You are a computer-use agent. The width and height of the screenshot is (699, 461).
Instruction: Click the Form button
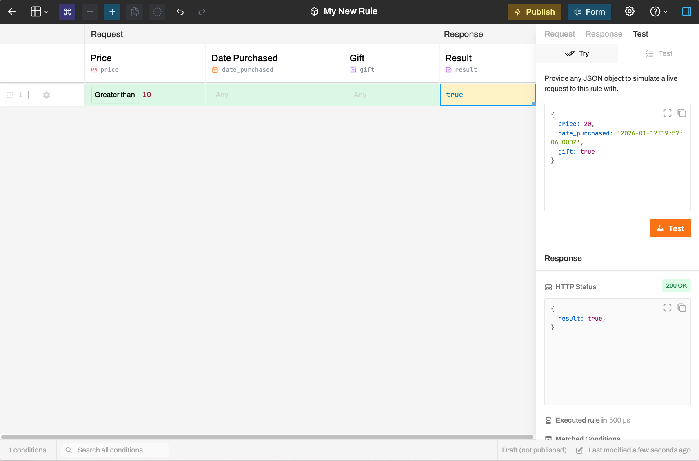click(589, 11)
